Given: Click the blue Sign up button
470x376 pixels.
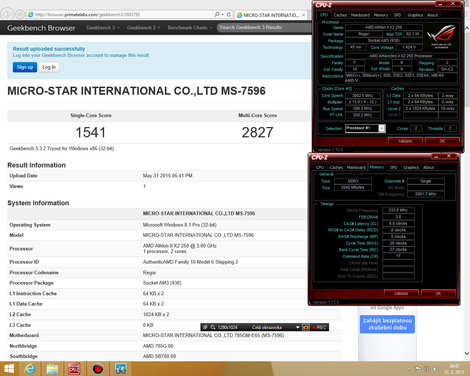Looking at the screenshot, I should [25, 67].
